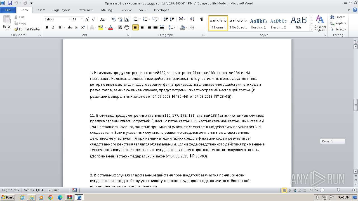This screenshot has width=358, height=201.
Task: Toggle Subscript formatting
Action: tap(77, 27)
